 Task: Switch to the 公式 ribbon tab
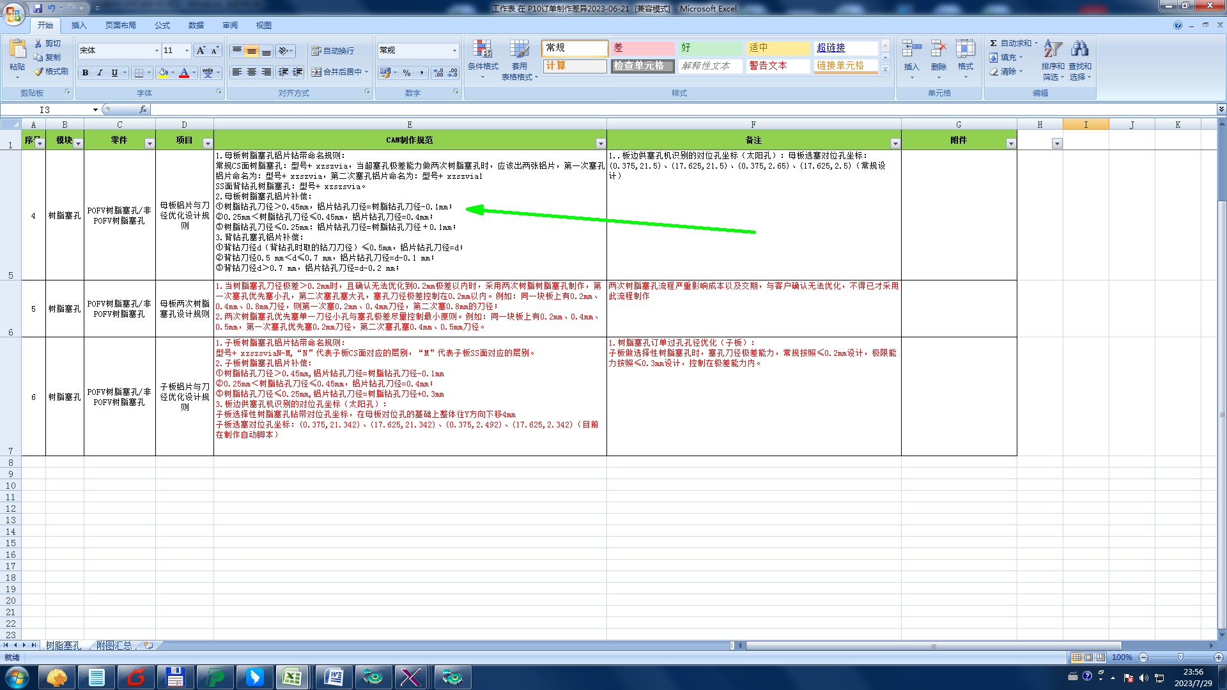point(162,26)
